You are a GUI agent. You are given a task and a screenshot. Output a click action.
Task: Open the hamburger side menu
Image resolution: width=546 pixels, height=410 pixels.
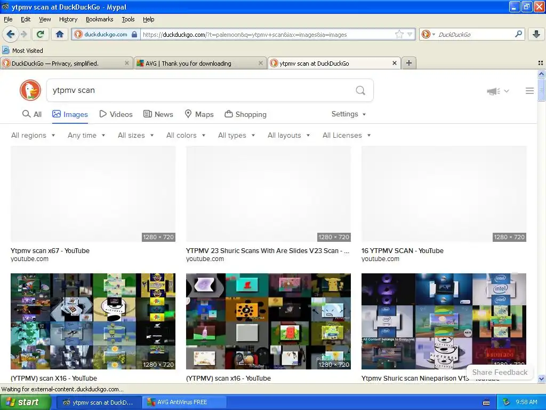click(529, 91)
